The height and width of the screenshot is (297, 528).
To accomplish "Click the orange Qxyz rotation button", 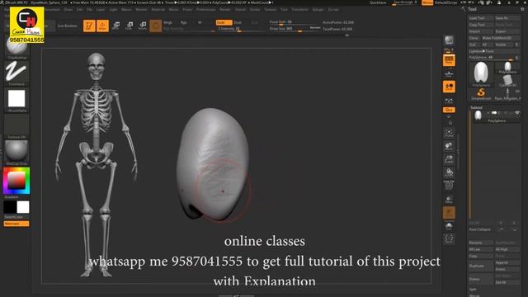I will [x=449, y=110].
